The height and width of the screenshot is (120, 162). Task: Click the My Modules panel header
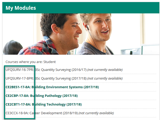click(x=21, y=8)
